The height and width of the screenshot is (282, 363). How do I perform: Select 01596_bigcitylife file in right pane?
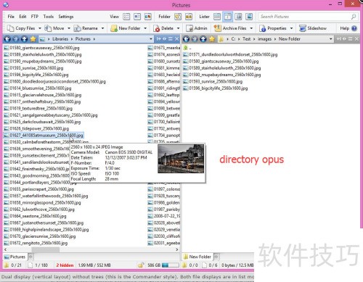click(x=216, y=88)
